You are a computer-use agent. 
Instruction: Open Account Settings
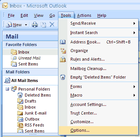(x=98, y=104)
